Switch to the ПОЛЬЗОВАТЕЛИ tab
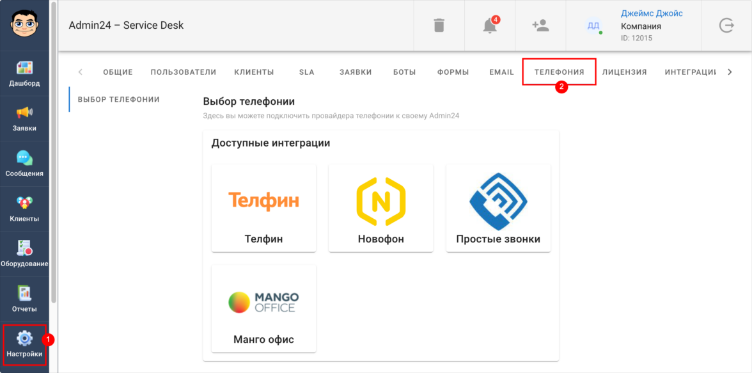Viewport: 752px width, 373px height. [x=183, y=72]
